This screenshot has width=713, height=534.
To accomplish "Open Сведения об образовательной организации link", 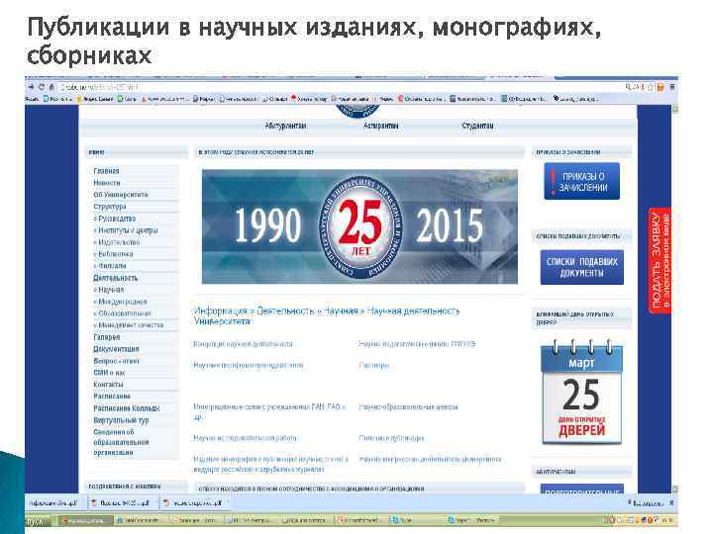I will (121, 442).
